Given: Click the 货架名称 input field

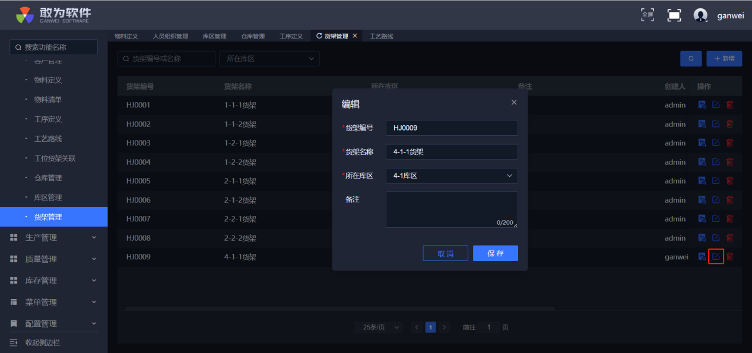Looking at the screenshot, I should (x=451, y=152).
